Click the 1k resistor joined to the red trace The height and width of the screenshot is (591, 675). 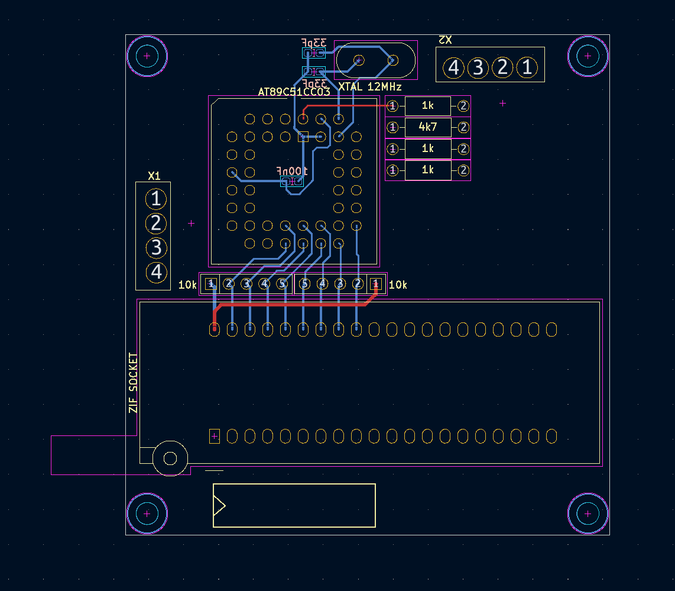click(428, 106)
